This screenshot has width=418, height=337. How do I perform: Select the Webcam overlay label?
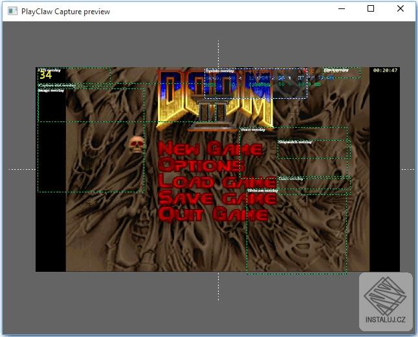click(263, 190)
